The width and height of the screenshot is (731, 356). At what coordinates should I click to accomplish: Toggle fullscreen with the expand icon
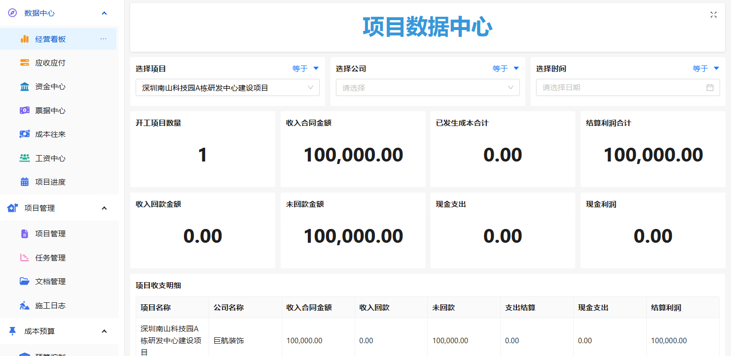point(713,15)
